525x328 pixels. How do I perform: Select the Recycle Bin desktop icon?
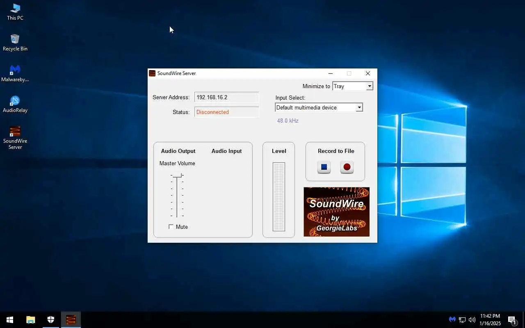tap(15, 43)
